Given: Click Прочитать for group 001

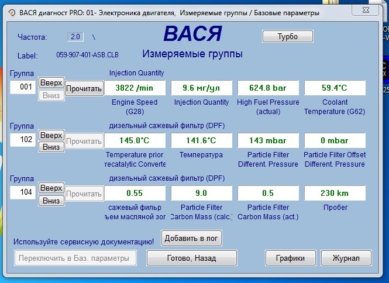Looking at the screenshot, I should point(84,88).
